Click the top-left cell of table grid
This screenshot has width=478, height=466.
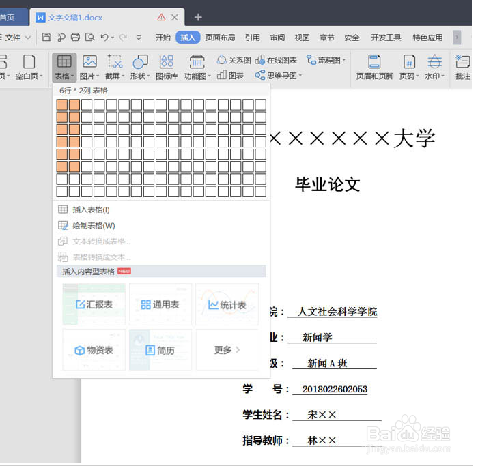tap(62, 105)
